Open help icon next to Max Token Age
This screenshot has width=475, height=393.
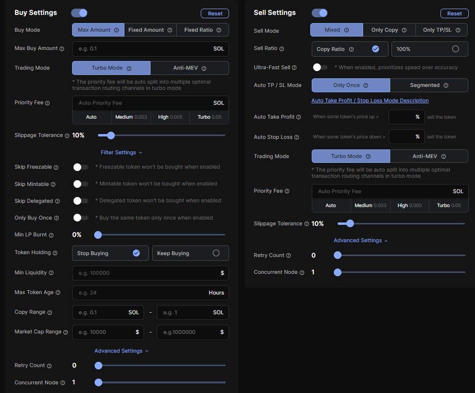(x=58, y=293)
